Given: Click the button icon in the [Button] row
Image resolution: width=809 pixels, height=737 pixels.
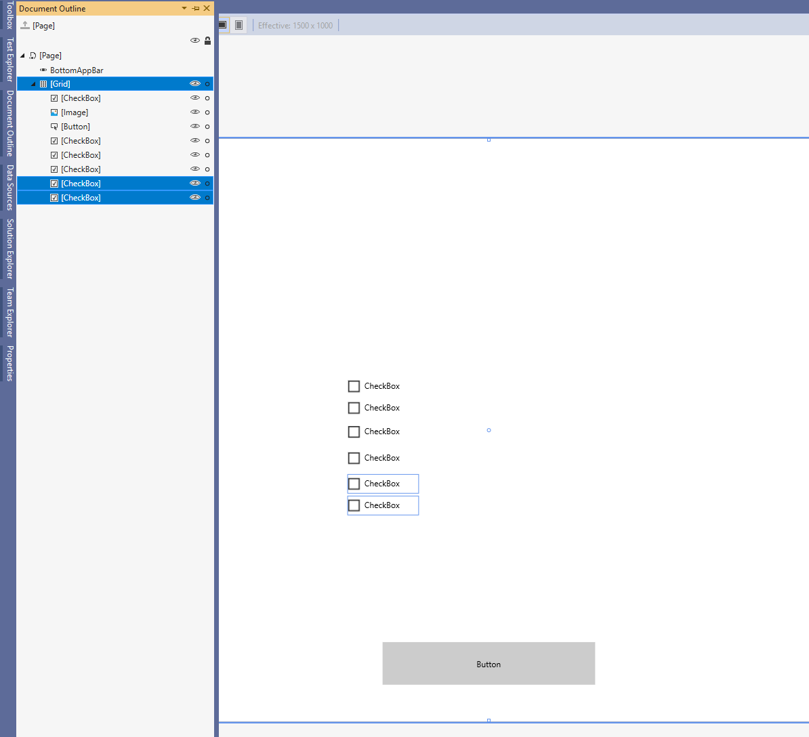Looking at the screenshot, I should click(54, 127).
